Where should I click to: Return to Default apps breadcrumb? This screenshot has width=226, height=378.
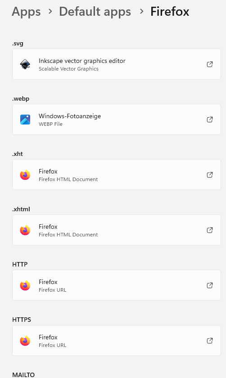click(95, 12)
